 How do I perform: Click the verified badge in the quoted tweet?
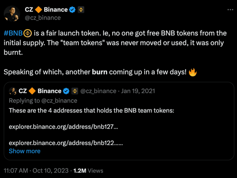[66, 91]
